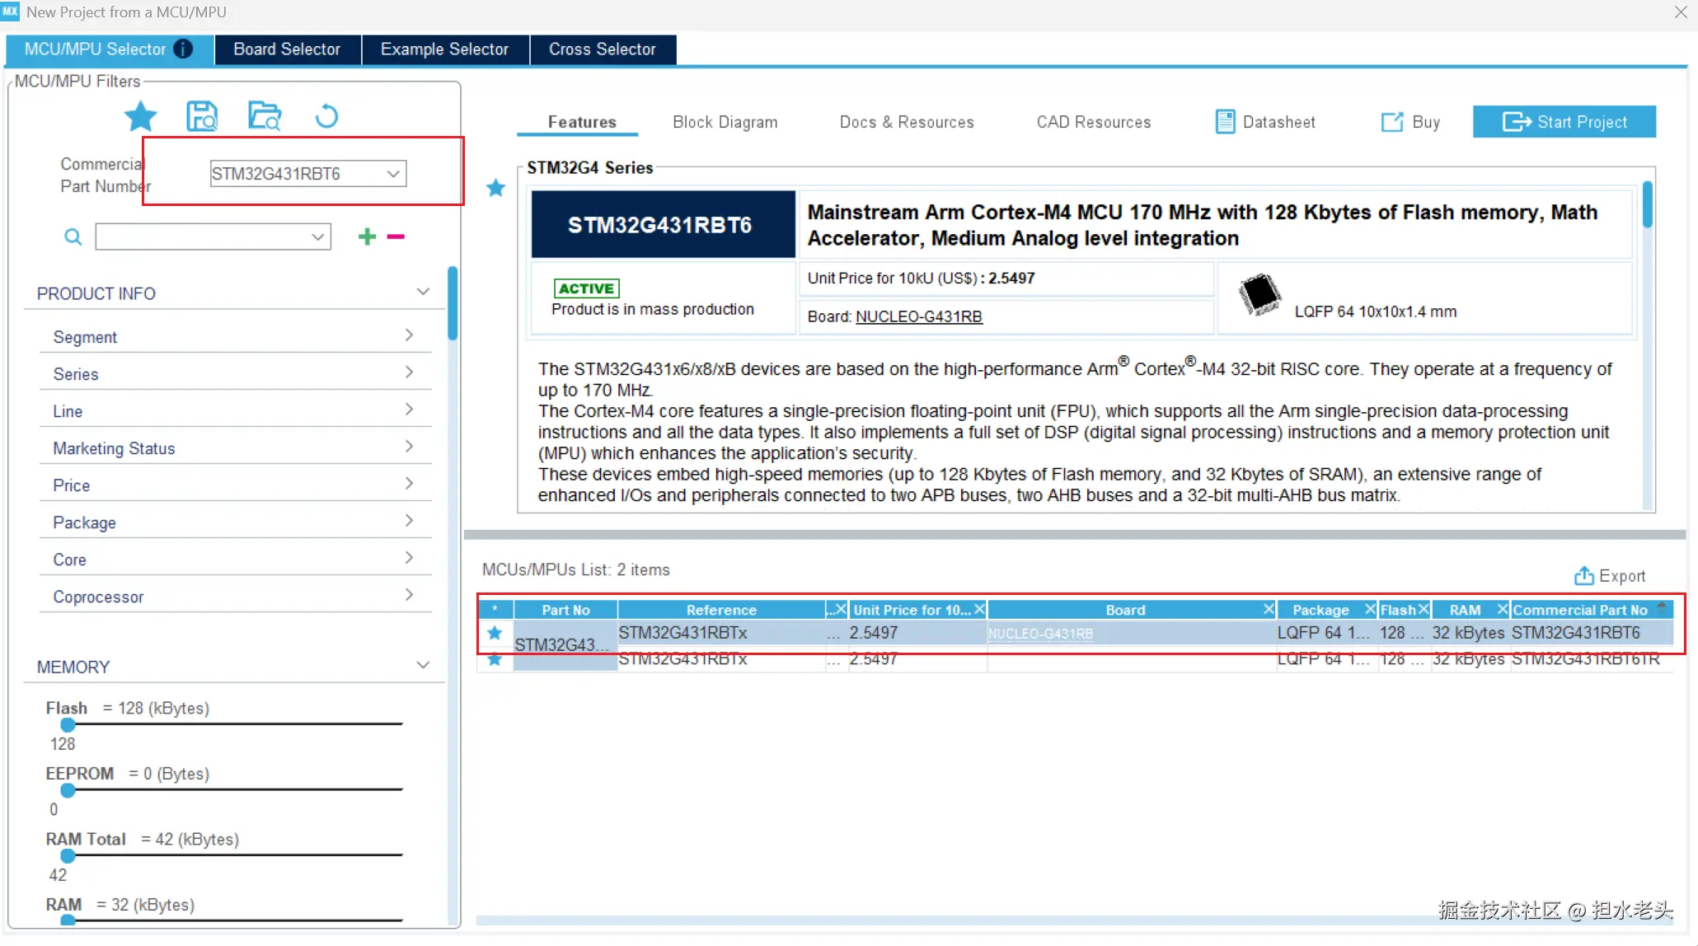Image resolution: width=1698 pixels, height=946 pixels.
Task: Click the Datasheet button
Action: pyautogui.click(x=1266, y=122)
